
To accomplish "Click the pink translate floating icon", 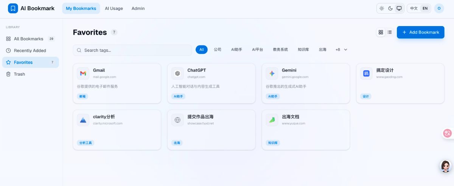I will (448, 133).
